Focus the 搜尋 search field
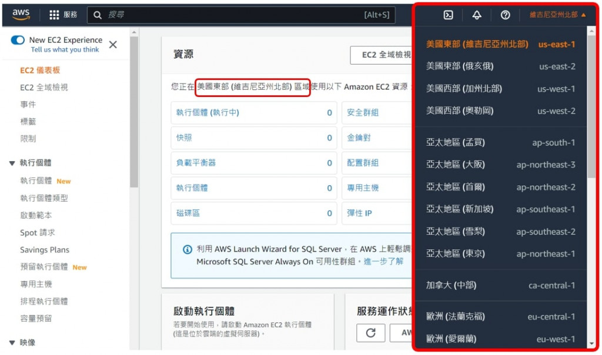Viewport: 602px width, 355px height. coord(241,15)
